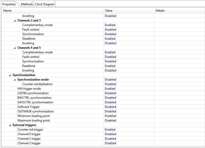Collapse the External triggers section
This screenshot has width=205, height=148.
point(10,125)
